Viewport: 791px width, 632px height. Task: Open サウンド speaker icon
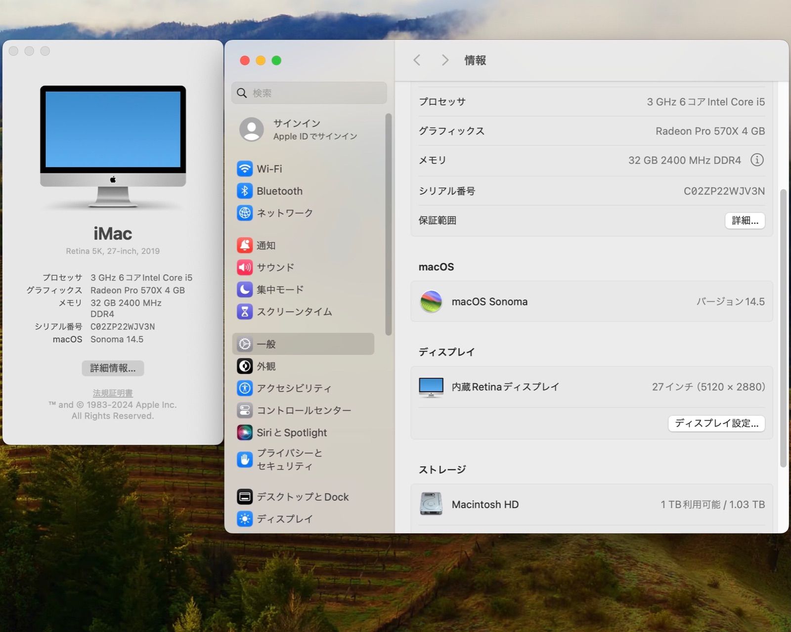point(245,267)
